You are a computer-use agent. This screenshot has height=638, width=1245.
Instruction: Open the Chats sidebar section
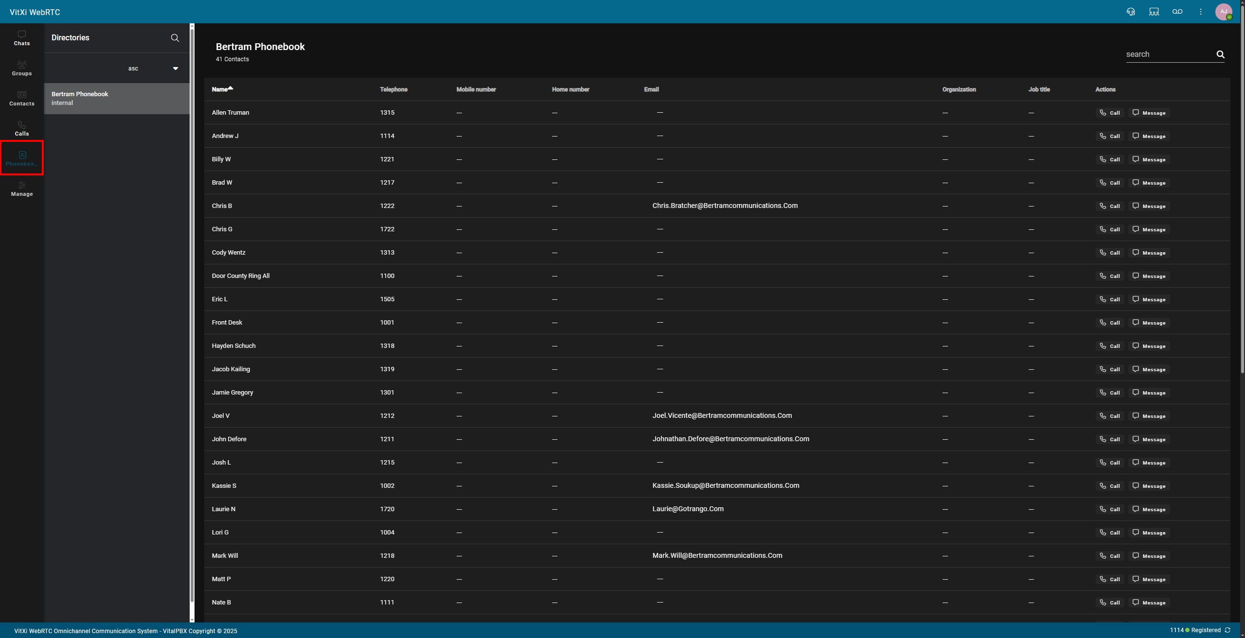22,38
